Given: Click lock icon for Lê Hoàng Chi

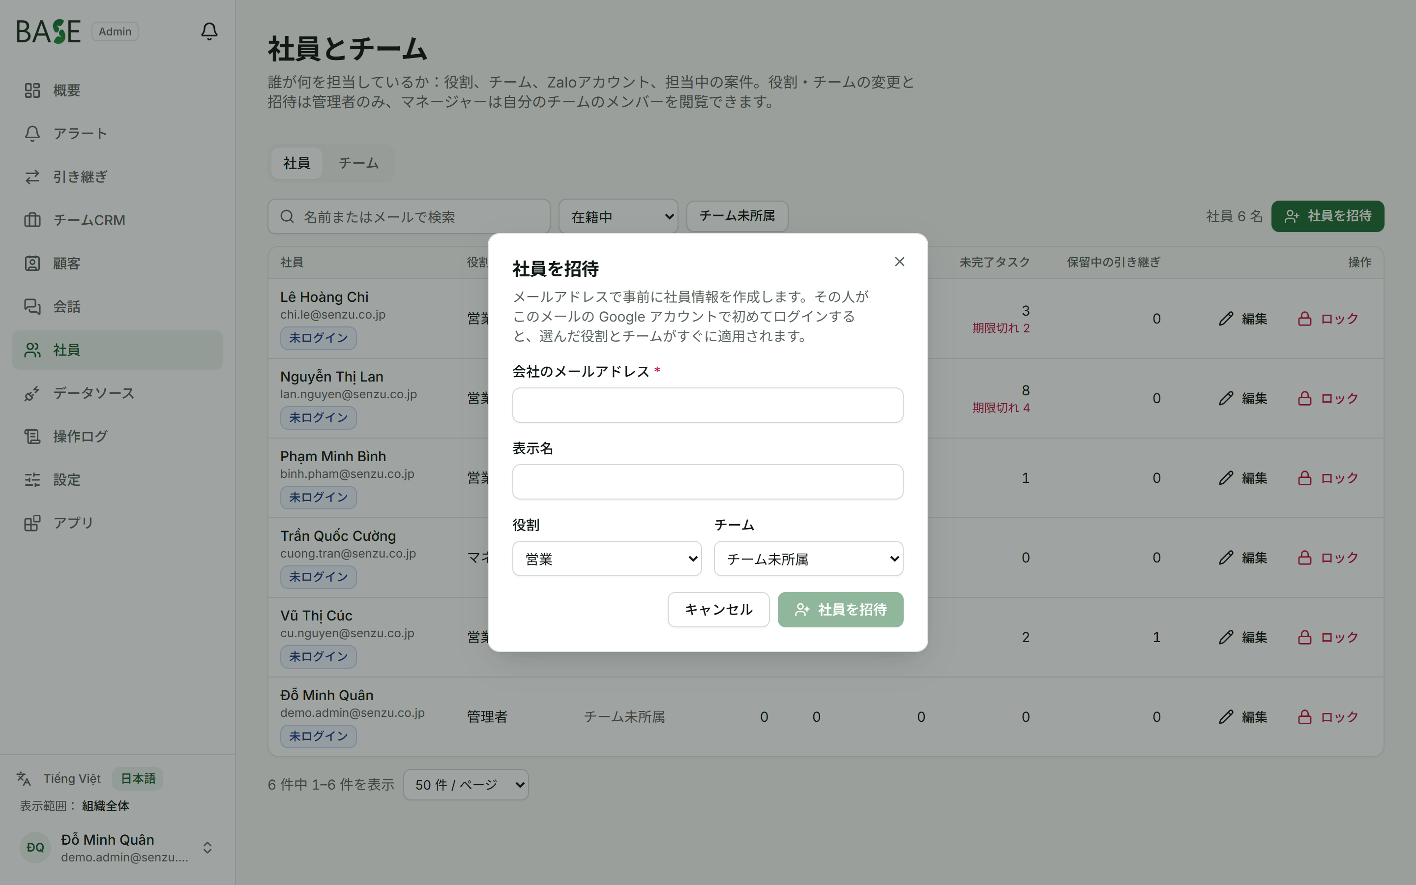Looking at the screenshot, I should click(x=1304, y=319).
